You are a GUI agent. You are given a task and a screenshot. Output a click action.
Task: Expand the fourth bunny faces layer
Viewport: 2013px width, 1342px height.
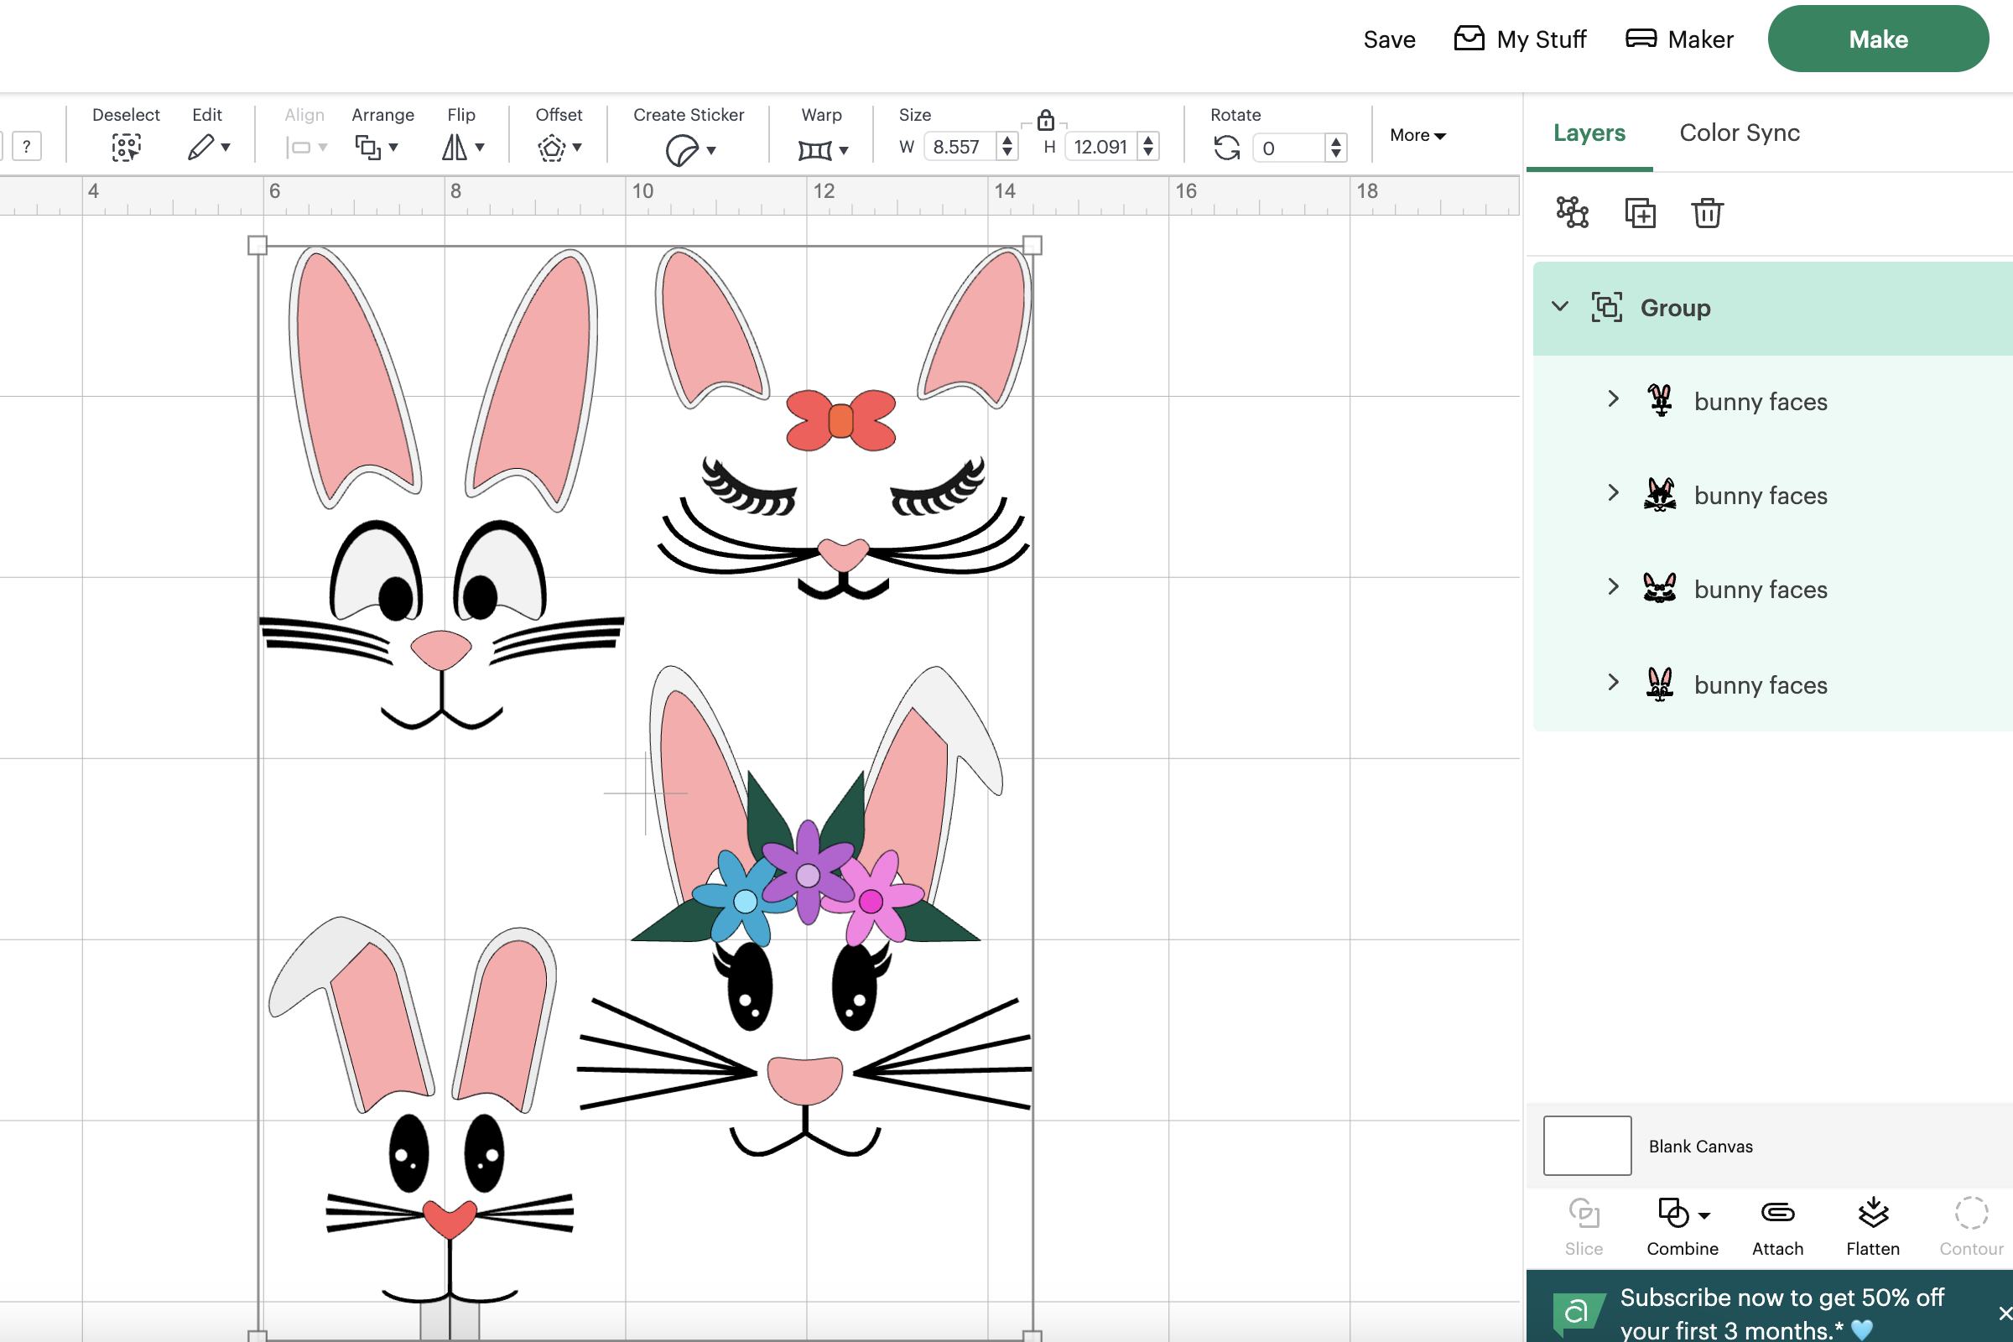pos(1613,682)
